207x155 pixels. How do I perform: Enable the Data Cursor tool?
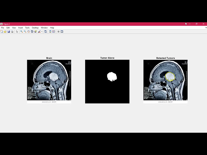click(36, 32)
